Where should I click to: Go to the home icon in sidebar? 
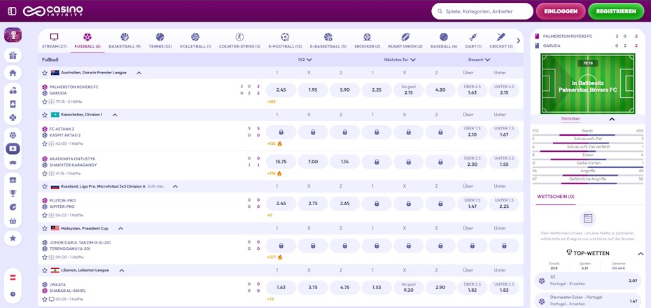click(13, 73)
